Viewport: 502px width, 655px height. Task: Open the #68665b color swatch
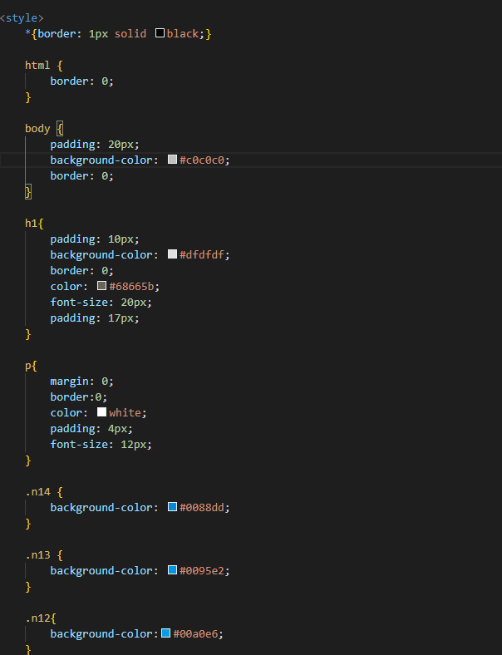(x=102, y=286)
